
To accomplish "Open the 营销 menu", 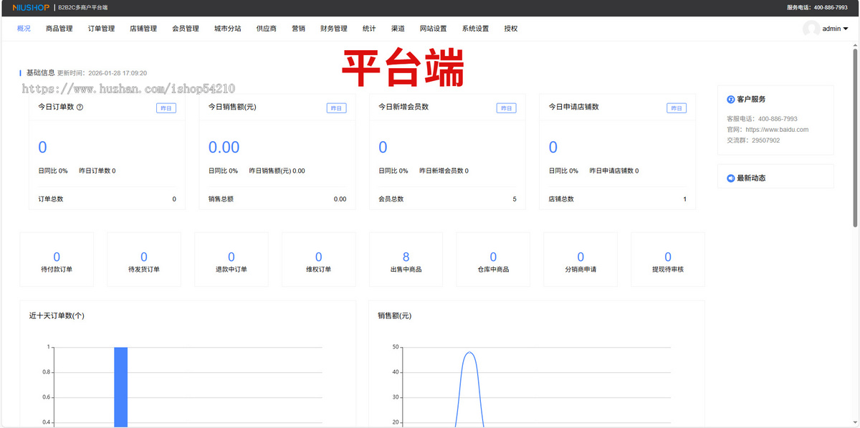I will 299,29.
